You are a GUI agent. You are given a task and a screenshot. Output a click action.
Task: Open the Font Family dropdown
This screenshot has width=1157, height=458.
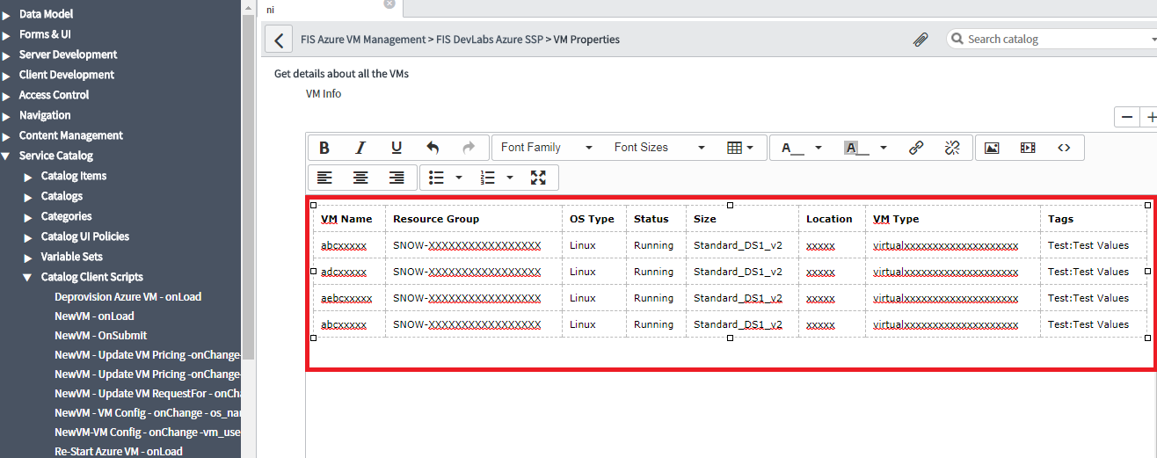click(546, 148)
